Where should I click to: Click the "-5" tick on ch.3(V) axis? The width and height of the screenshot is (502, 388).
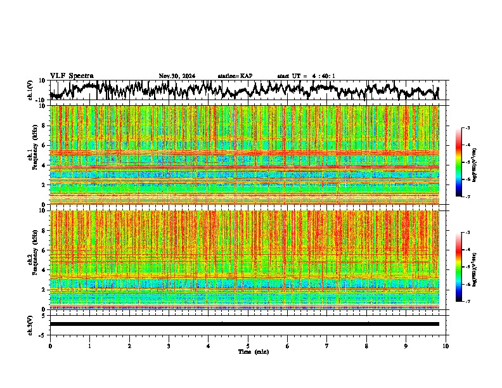pos(42,335)
